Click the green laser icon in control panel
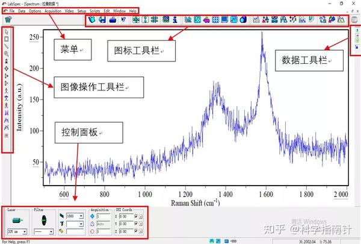Viewport: 361px width, 244px height. [x=17, y=221]
